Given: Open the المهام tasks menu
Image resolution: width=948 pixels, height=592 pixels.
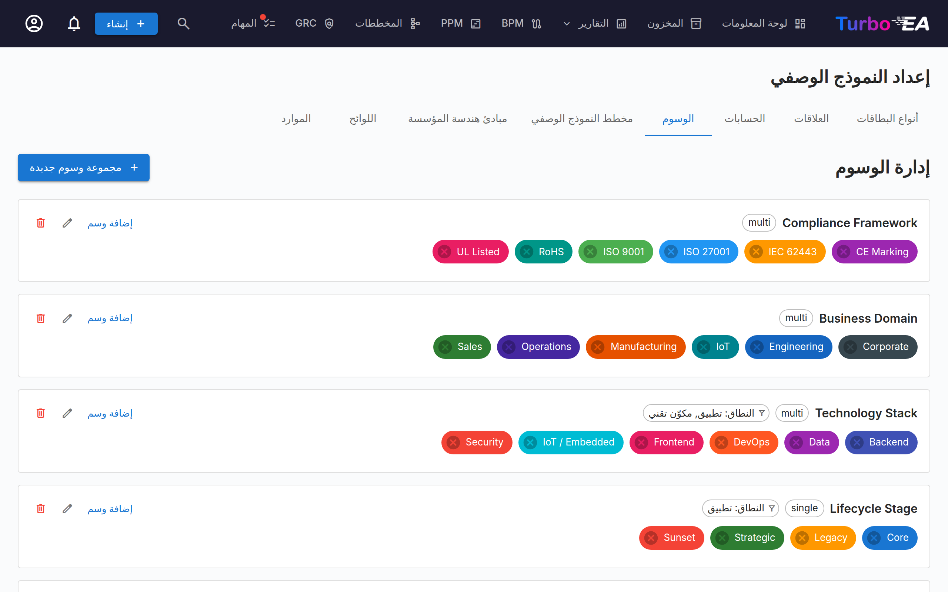Looking at the screenshot, I should point(253,23).
